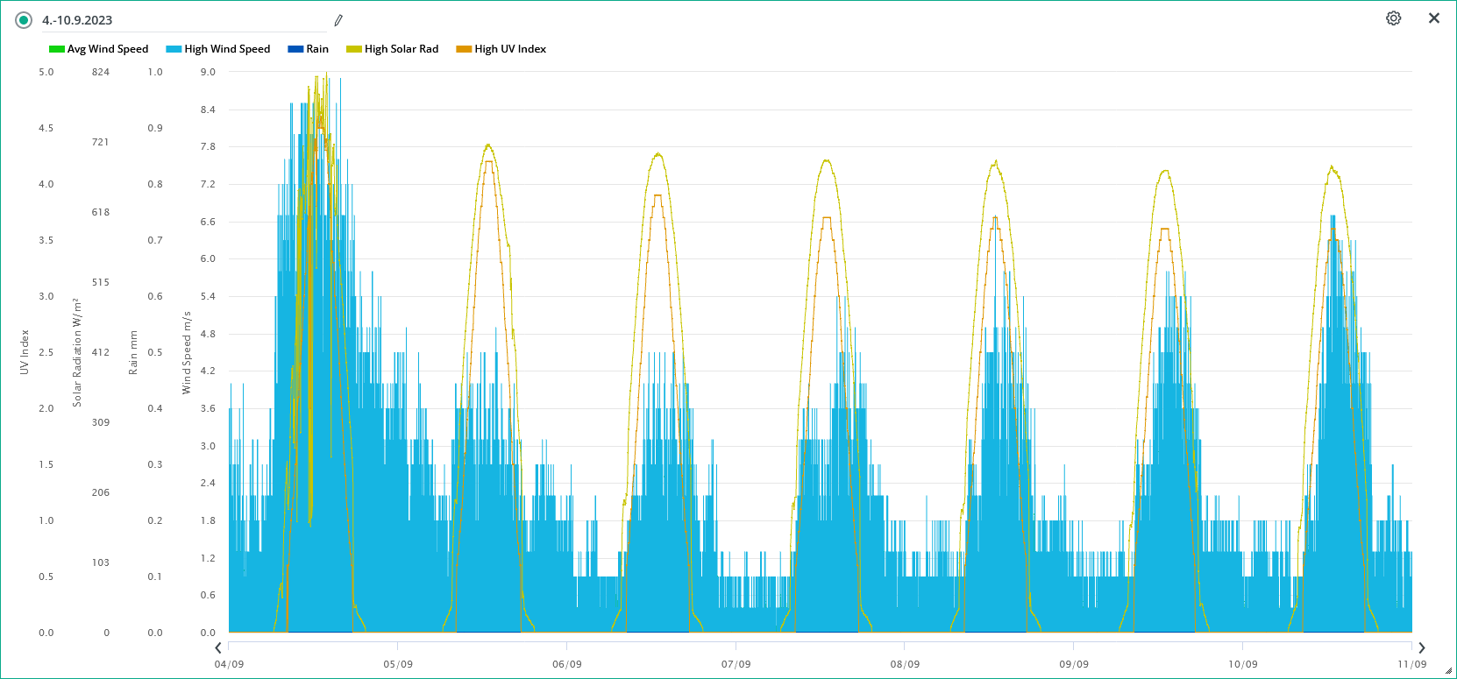Image resolution: width=1457 pixels, height=679 pixels.
Task: Click the green Avg Wind Speed color swatch
Action: [x=56, y=49]
